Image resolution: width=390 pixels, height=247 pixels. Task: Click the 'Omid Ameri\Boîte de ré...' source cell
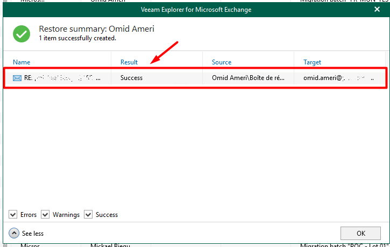click(x=248, y=78)
